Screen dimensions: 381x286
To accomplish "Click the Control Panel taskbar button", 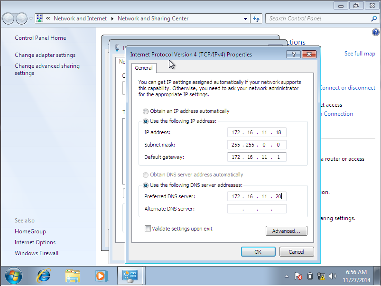I will (x=130, y=276).
